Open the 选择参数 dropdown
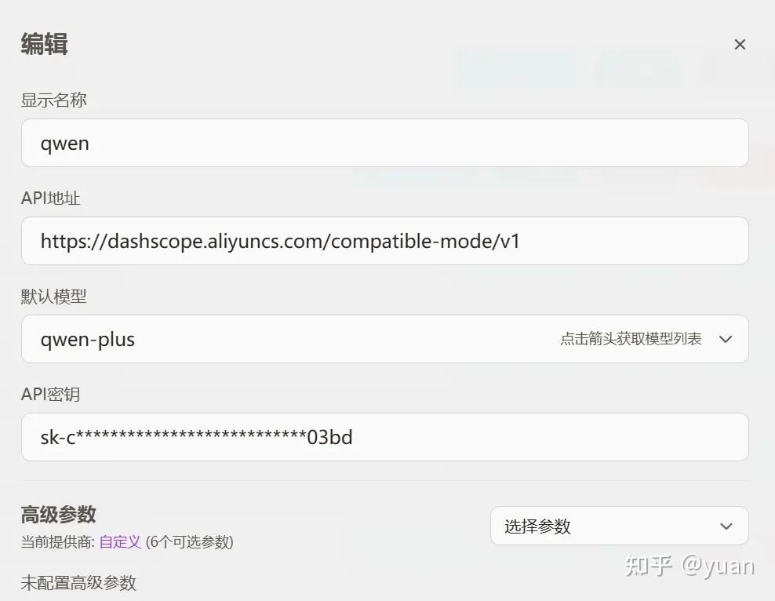Image resolution: width=775 pixels, height=601 pixels. (x=619, y=526)
